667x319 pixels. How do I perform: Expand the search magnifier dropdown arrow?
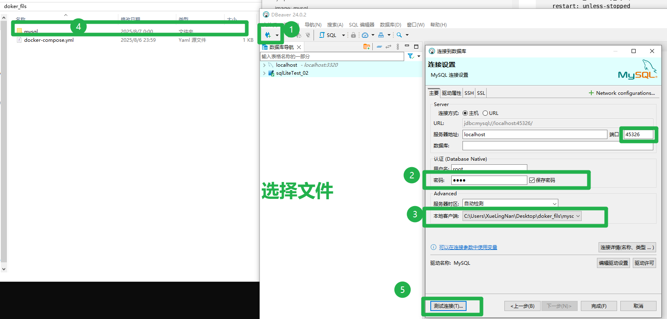tap(407, 35)
